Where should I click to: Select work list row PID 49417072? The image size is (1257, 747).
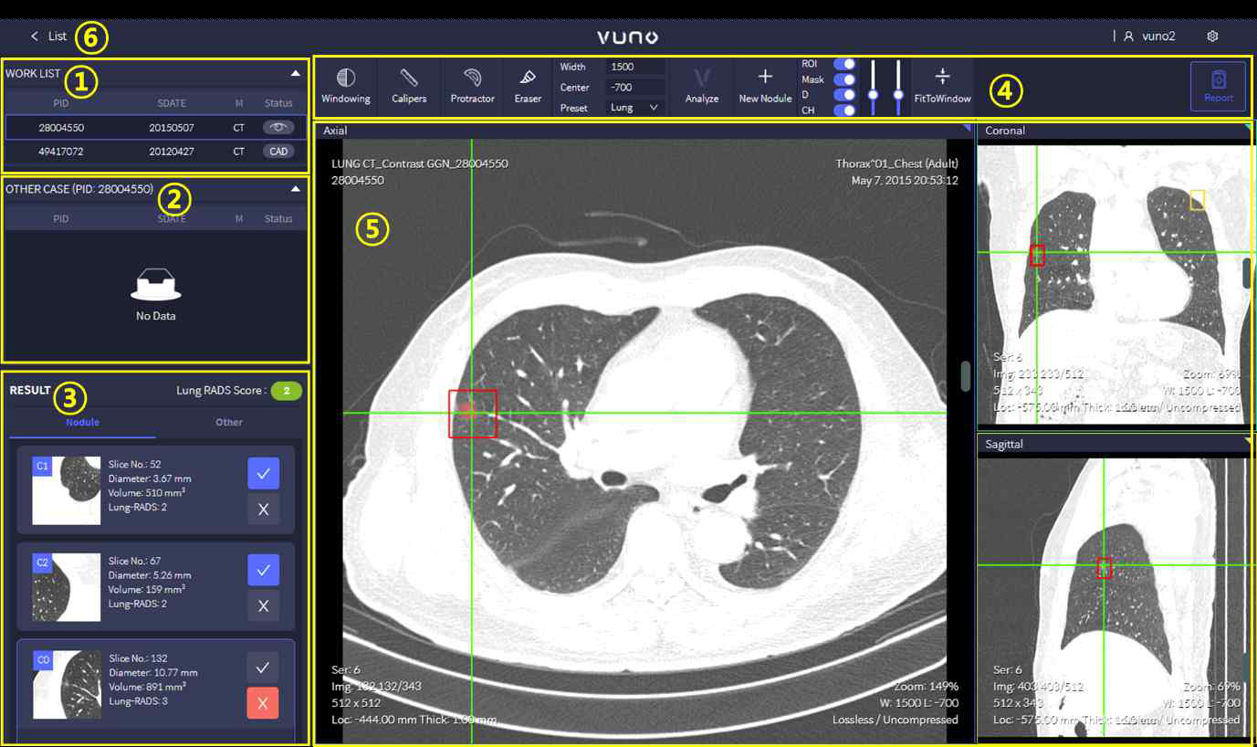(x=156, y=152)
